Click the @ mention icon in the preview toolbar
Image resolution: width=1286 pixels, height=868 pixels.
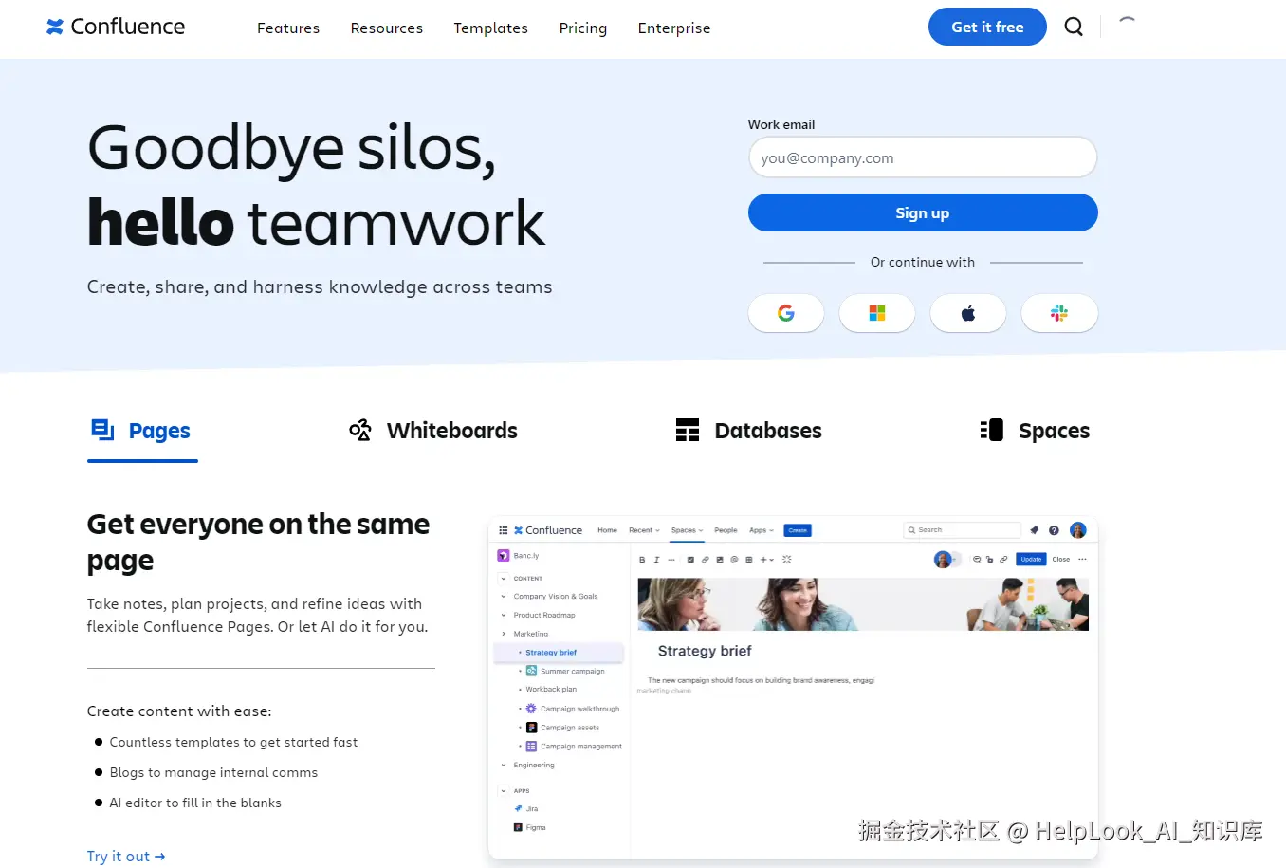pyautogui.click(x=734, y=560)
